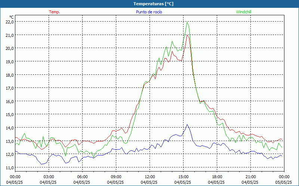Click the 09:00 time axis label
This screenshot has width=299, height=186.
116,177
